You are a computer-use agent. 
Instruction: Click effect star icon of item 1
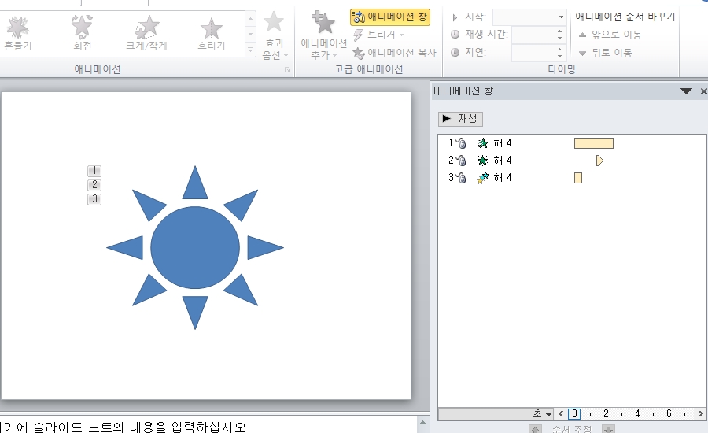[483, 143]
